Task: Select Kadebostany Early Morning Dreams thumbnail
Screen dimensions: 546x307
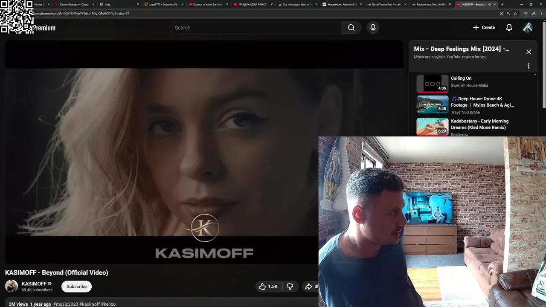Action: pos(432,127)
